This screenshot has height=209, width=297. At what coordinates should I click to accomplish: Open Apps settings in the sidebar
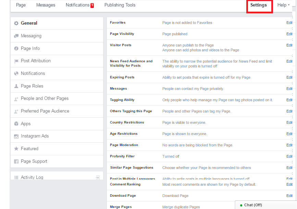[x=57, y=124]
